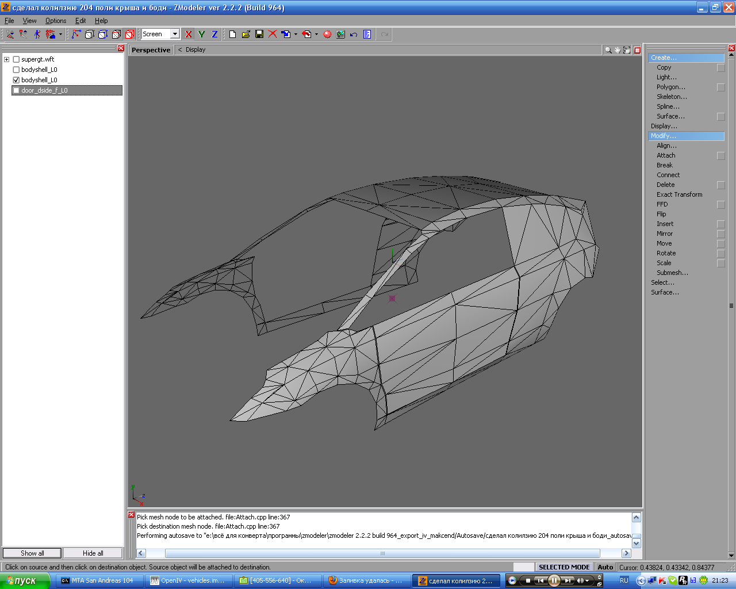
Task: Click the Hide all button
Action: 93,553
